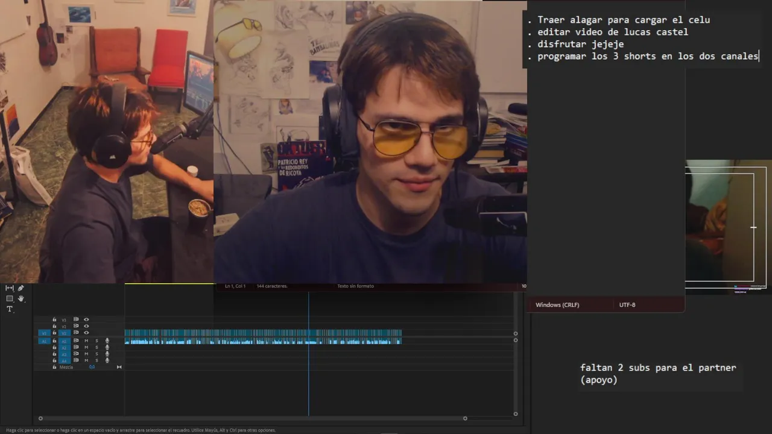
Task: Toggle A1 track targeting label
Action: point(64,341)
